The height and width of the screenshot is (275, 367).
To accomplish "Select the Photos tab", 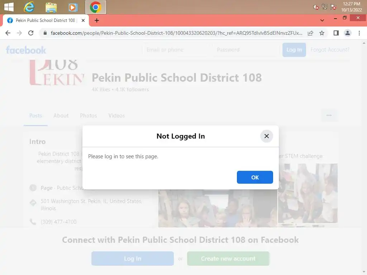I will tap(89, 116).
